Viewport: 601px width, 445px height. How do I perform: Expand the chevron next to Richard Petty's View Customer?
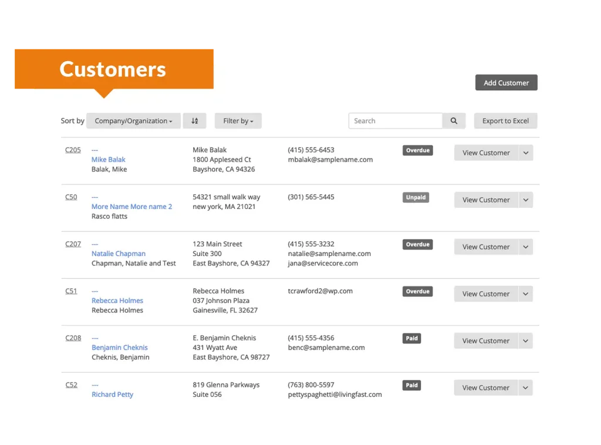(x=526, y=387)
